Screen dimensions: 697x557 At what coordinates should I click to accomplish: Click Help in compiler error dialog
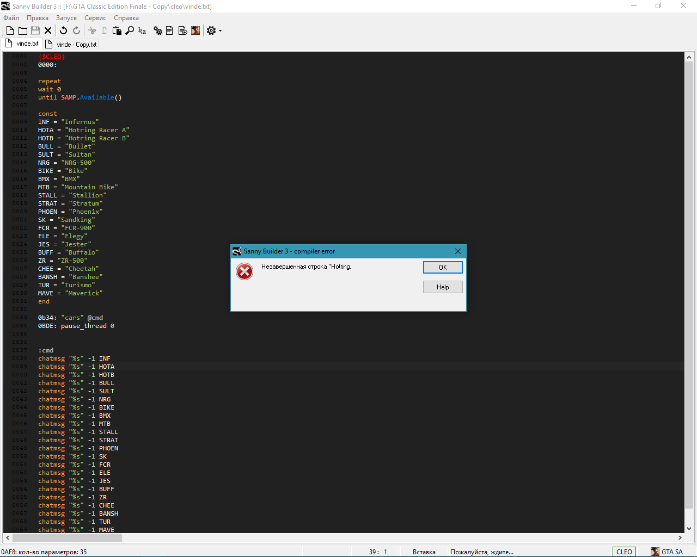(443, 287)
